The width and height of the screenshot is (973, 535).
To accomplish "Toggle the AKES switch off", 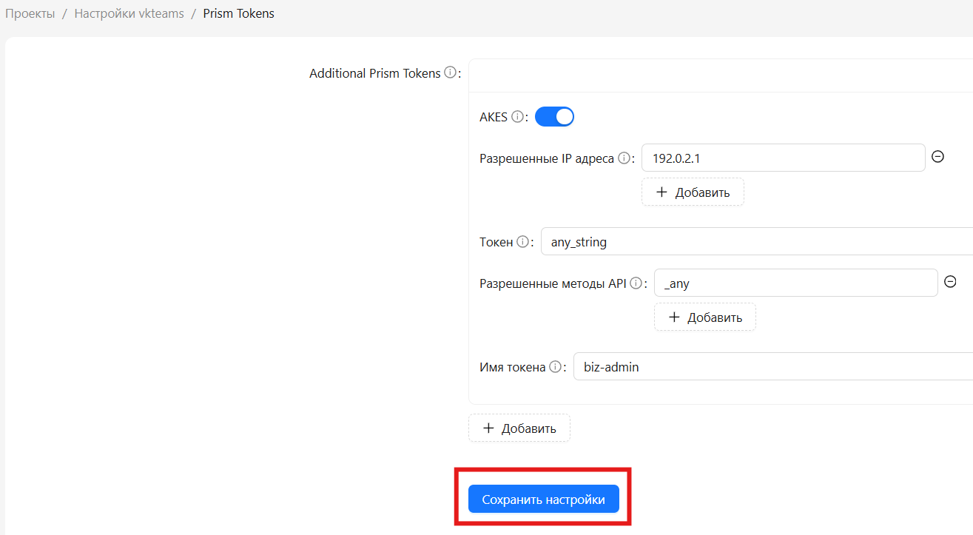I will (x=554, y=117).
